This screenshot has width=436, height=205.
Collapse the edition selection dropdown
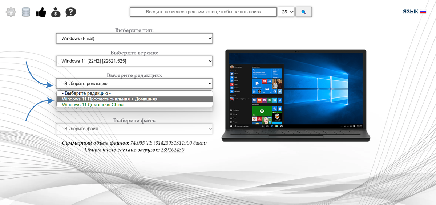(x=134, y=84)
